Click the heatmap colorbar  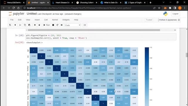tap(147, 77)
